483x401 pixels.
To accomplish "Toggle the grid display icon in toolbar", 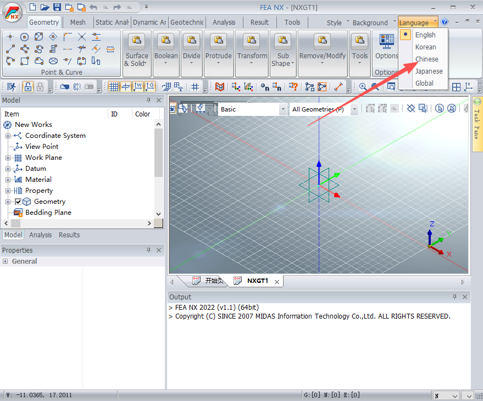I will (x=114, y=87).
